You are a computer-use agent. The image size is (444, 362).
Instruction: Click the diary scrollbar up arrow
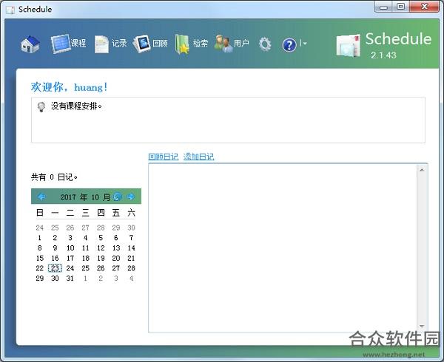[x=422, y=170]
